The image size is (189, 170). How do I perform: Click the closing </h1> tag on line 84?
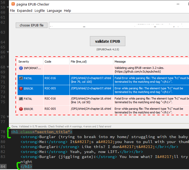pos(26,167)
